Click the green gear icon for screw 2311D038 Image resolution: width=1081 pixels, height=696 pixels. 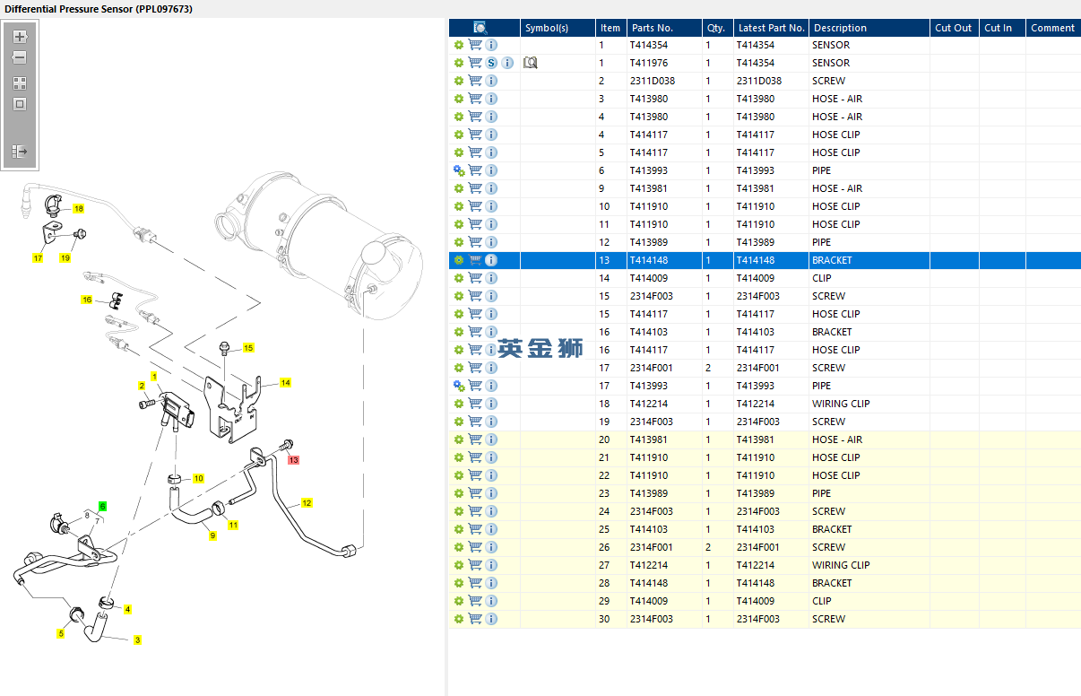pyautogui.click(x=459, y=81)
